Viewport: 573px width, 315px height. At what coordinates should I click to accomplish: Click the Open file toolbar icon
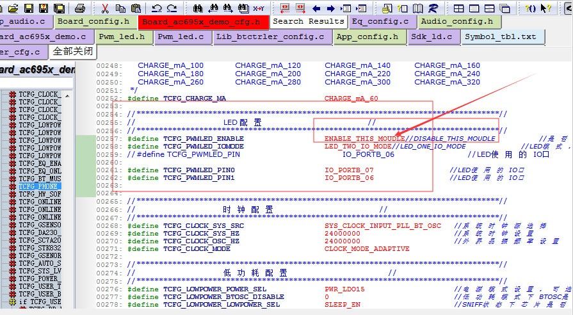(13, 8)
